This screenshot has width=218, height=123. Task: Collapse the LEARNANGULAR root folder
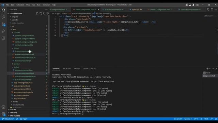[16, 14]
